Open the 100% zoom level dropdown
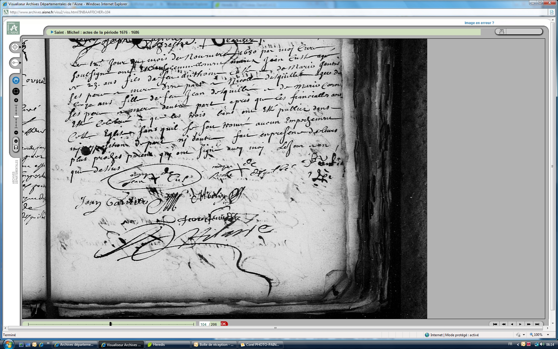 click(548, 335)
